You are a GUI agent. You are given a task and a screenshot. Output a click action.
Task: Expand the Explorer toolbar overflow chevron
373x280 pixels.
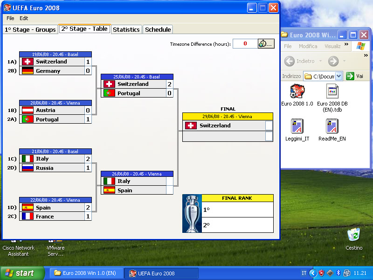366,55
